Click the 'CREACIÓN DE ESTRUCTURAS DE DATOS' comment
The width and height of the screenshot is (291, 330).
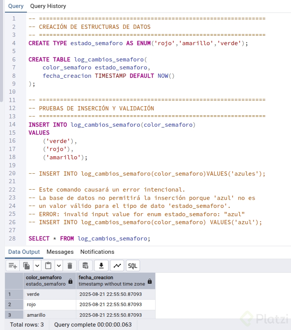pyautogui.click(x=90, y=27)
